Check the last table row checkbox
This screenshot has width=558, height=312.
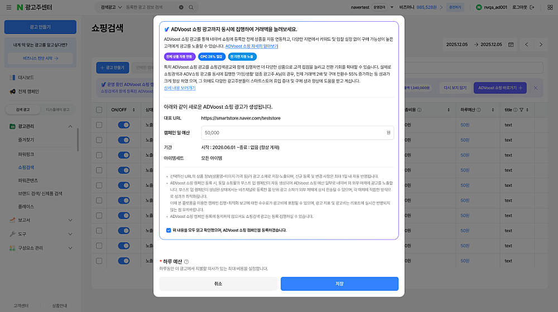click(99, 261)
